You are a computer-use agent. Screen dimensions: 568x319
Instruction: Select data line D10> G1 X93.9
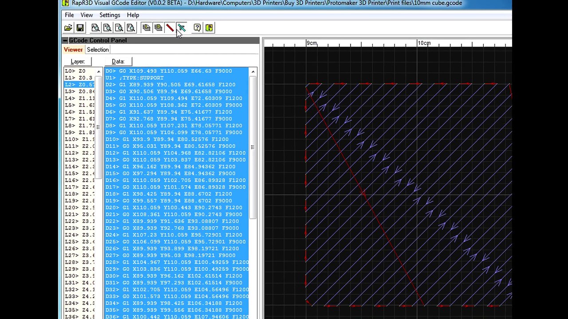(x=177, y=139)
